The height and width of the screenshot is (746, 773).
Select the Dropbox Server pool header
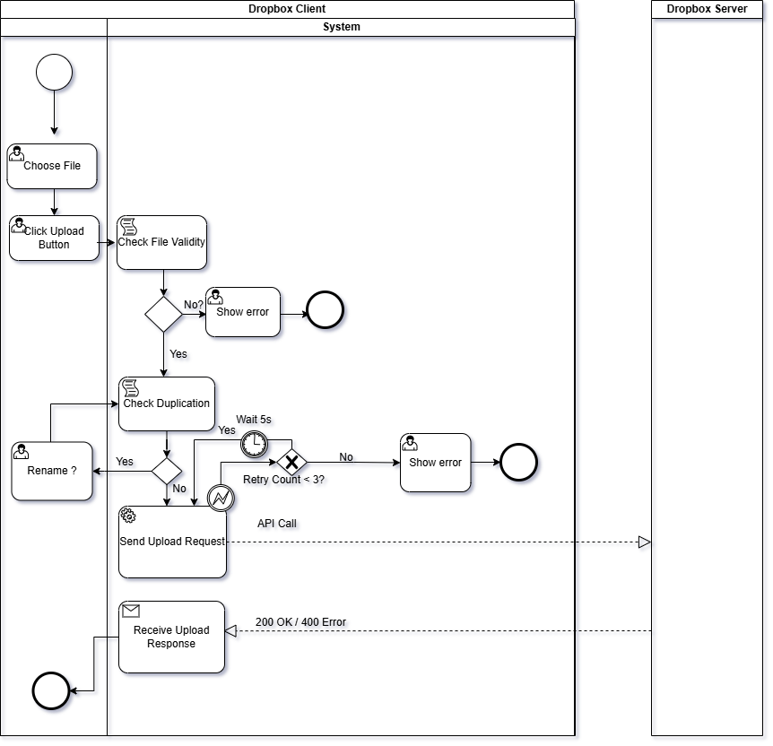[707, 9]
